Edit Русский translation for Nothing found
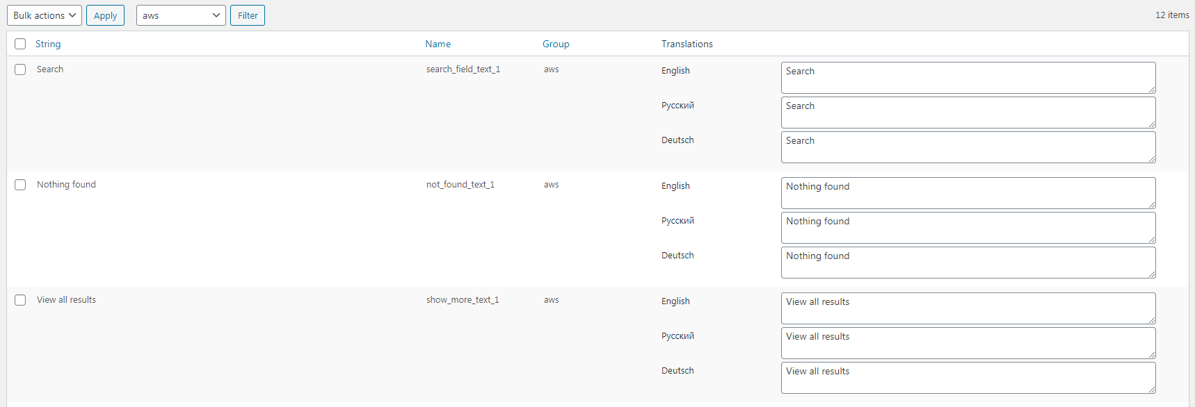Viewport: 1195px width, 407px height. 968,228
